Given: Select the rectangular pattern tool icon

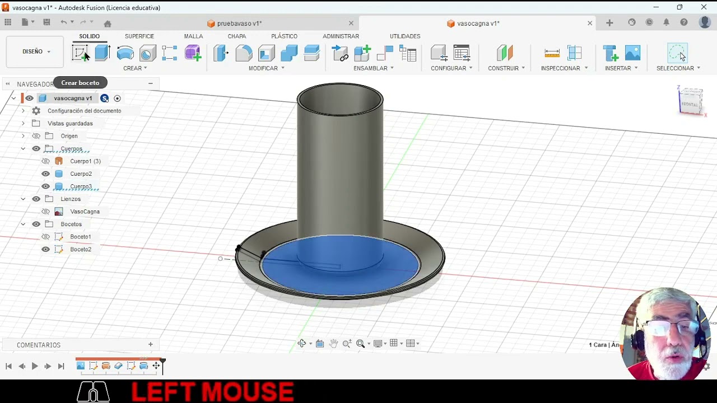Looking at the screenshot, I should click(170, 53).
